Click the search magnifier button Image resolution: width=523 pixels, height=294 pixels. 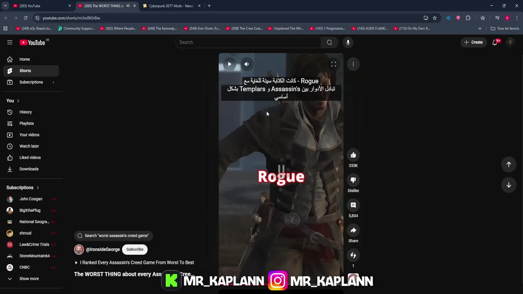[329, 42]
